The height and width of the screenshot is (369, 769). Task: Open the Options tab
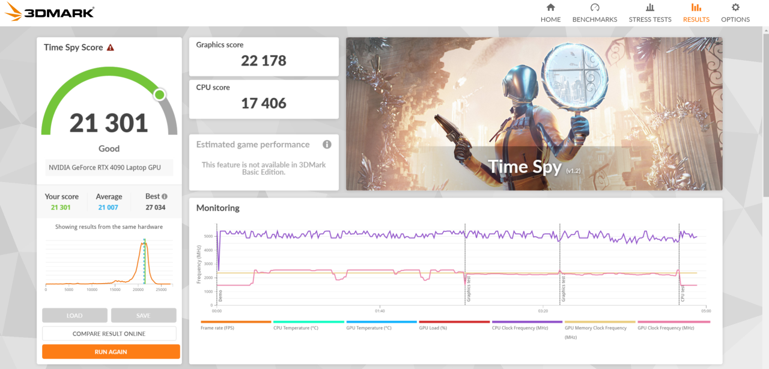pos(735,13)
